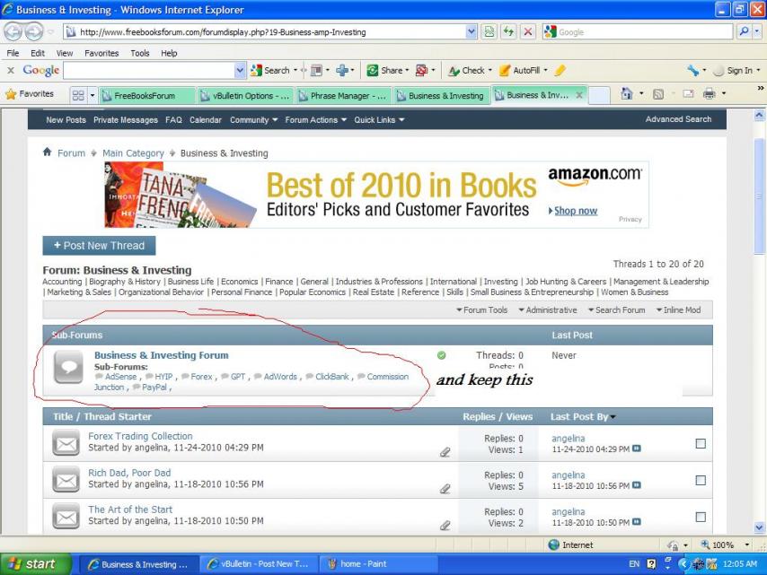The width and height of the screenshot is (767, 575).
Task: Go back with the browser Back button
Action: [x=13, y=32]
